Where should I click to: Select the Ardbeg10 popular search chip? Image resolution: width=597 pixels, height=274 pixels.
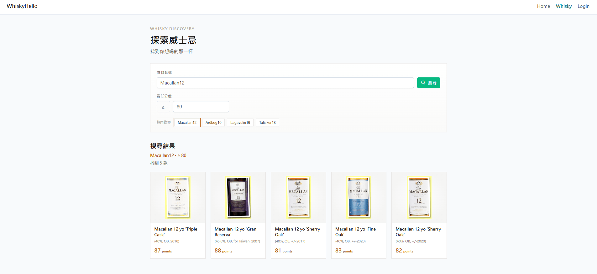(x=213, y=123)
